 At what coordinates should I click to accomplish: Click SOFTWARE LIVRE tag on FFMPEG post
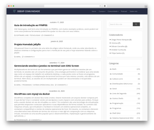pyautogui.click(x=22, y=35)
